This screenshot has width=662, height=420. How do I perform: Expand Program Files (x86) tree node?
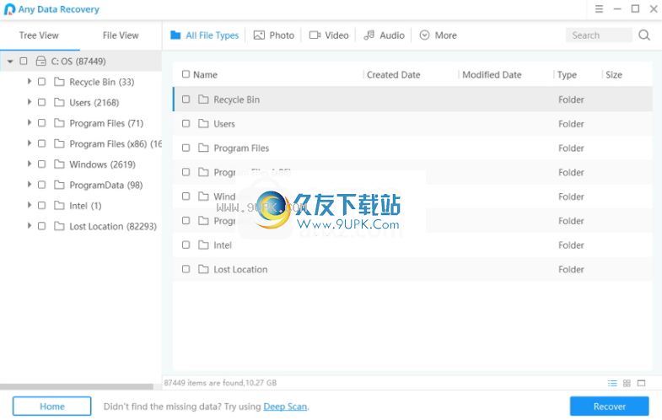(x=30, y=143)
